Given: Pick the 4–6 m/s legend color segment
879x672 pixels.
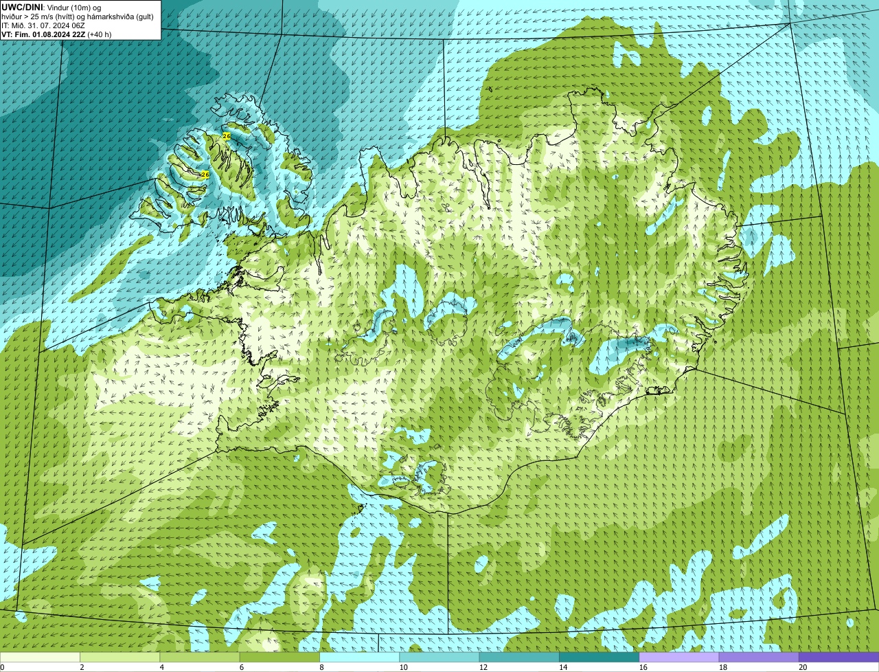Looking at the screenshot, I should pos(200,657).
